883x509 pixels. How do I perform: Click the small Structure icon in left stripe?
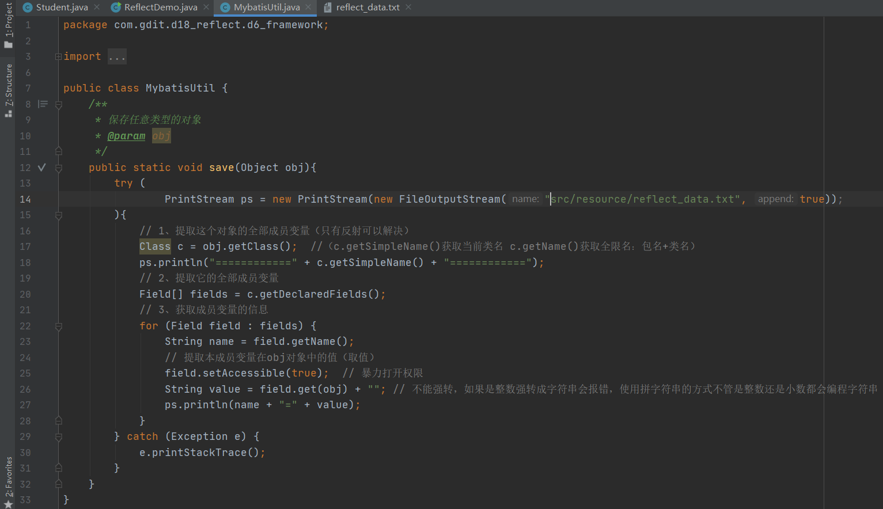click(x=9, y=113)
